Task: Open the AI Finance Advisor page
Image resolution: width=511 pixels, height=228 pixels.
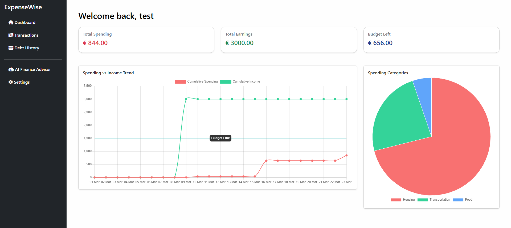Action: [x=33, y=70]
